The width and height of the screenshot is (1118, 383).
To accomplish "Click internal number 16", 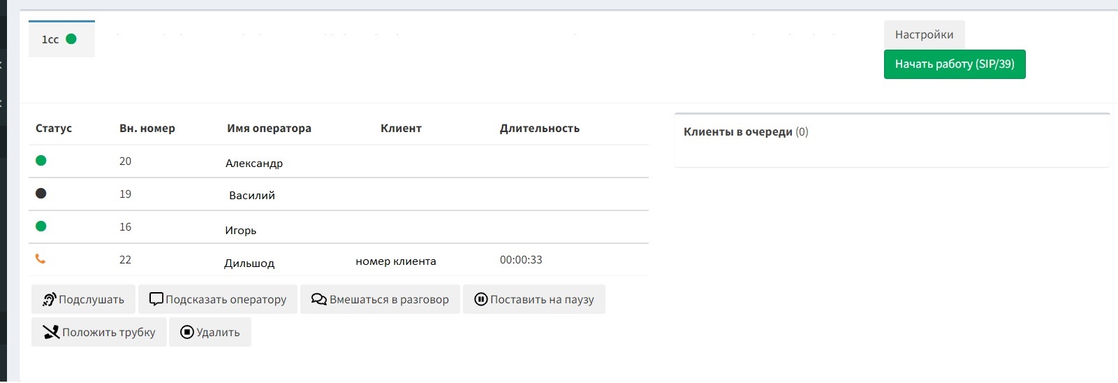I will (126, 227).
